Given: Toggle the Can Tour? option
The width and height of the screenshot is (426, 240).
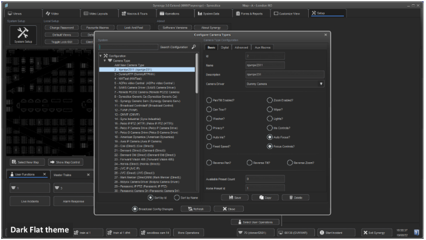Looking at the screenshot, I should pyautogui.click(x=209, y=109).
